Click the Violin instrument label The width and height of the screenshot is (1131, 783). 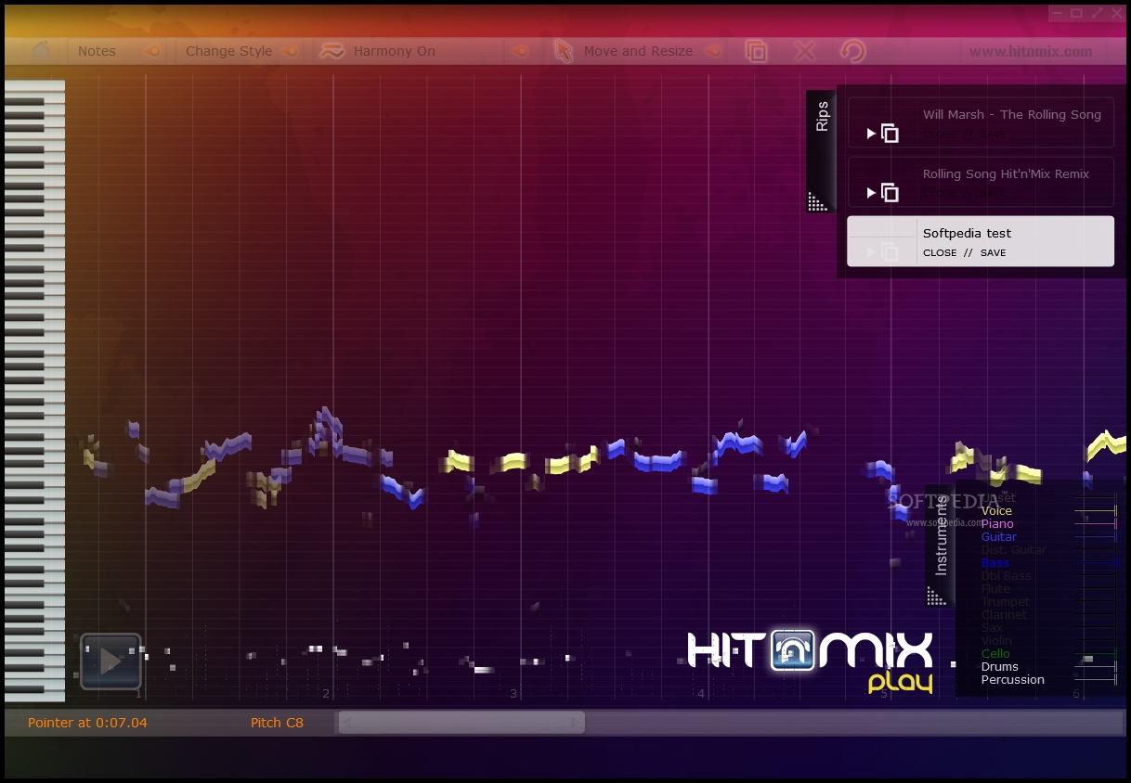[x=996, y=641]
